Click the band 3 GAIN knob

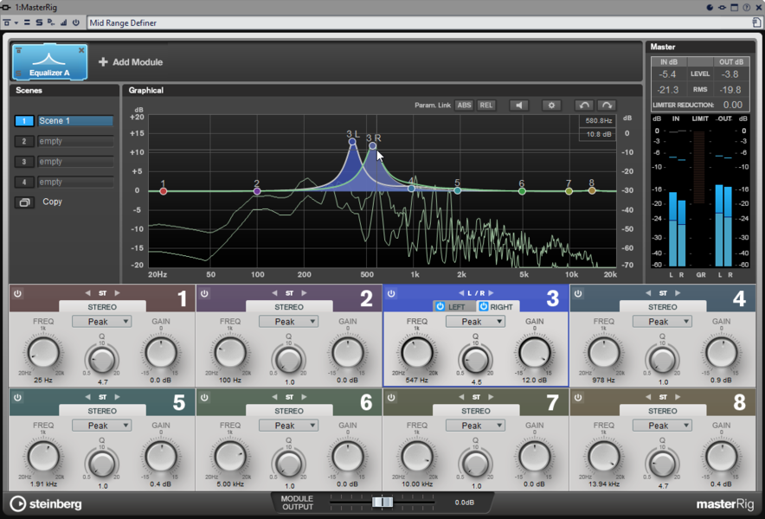click(x=535, y=352)
